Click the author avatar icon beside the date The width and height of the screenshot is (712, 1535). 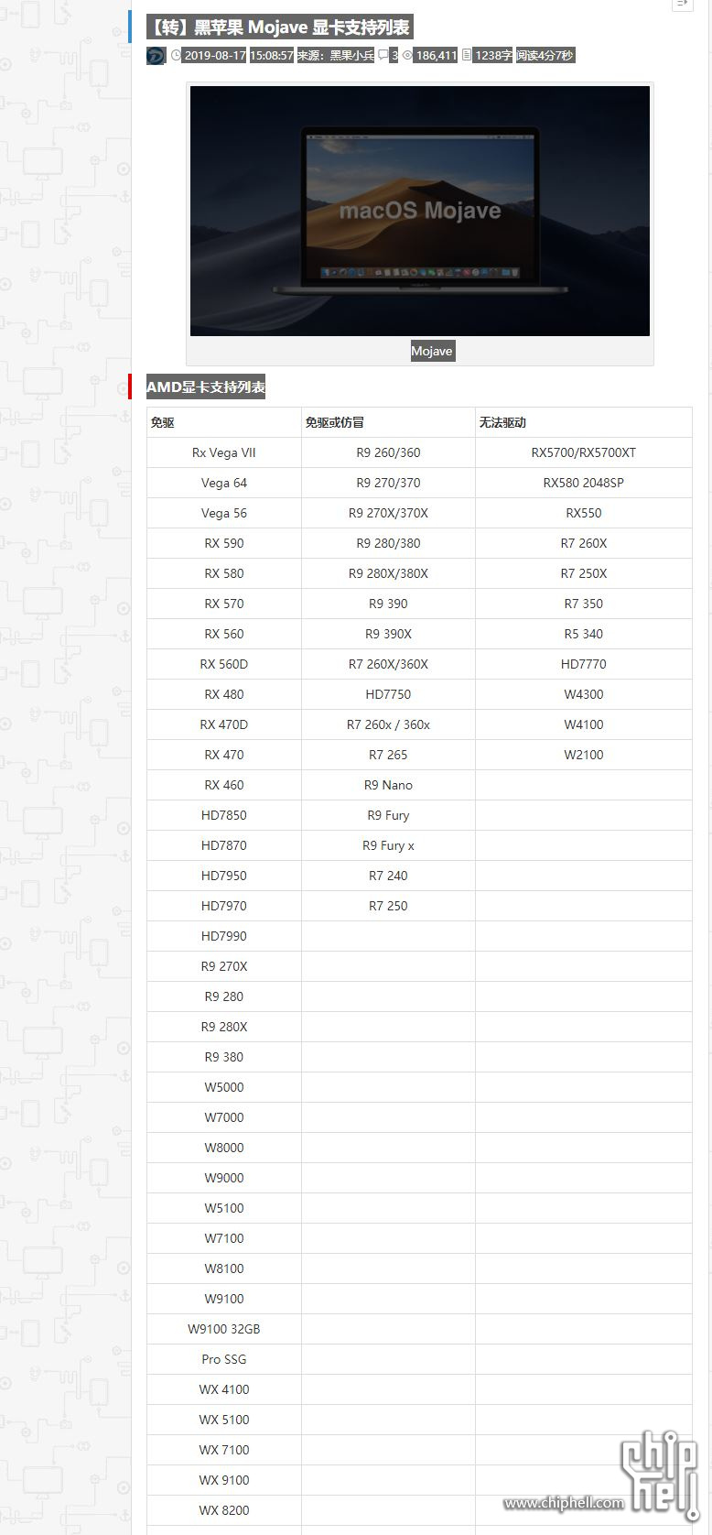click(156, 55)
